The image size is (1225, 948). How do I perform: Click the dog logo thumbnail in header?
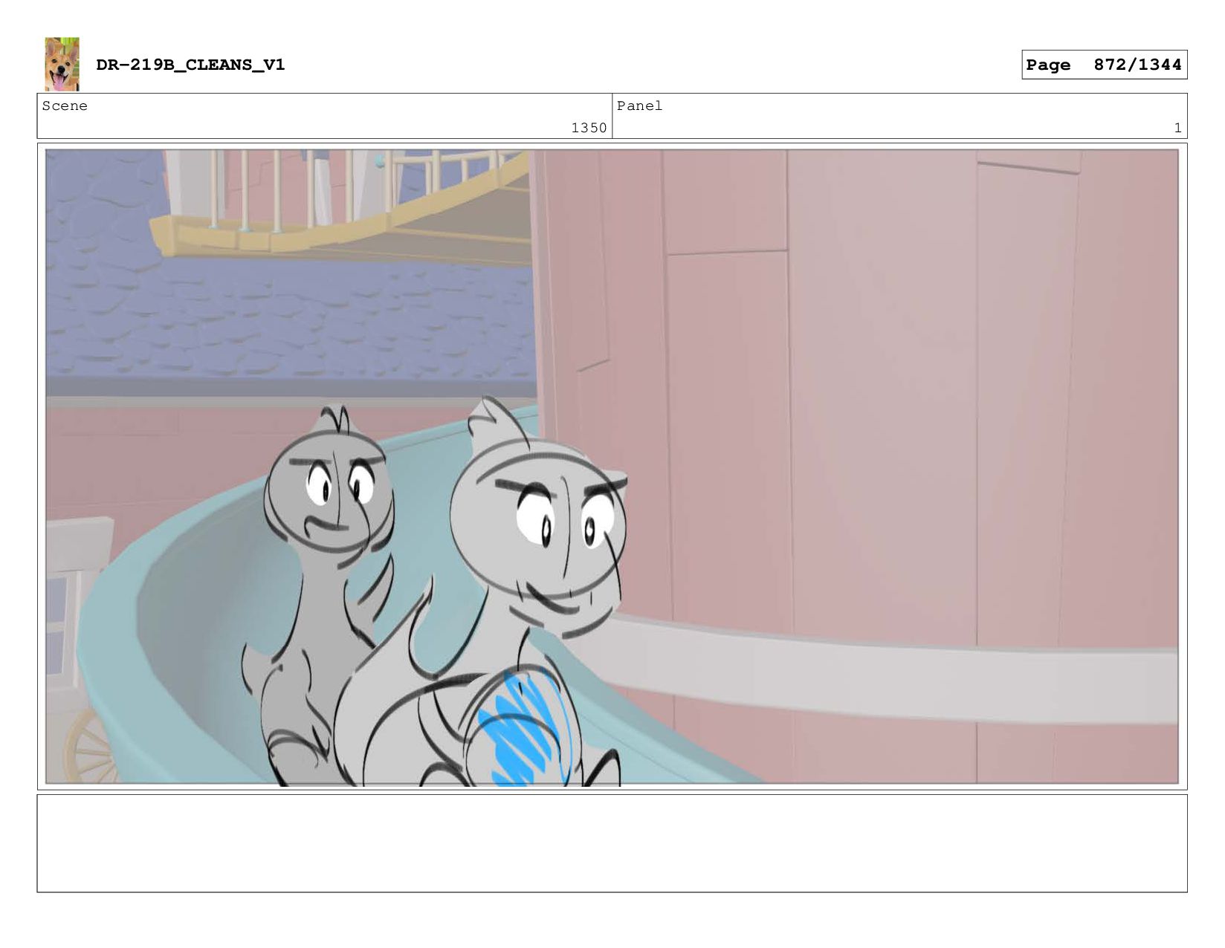coord(62,64)
